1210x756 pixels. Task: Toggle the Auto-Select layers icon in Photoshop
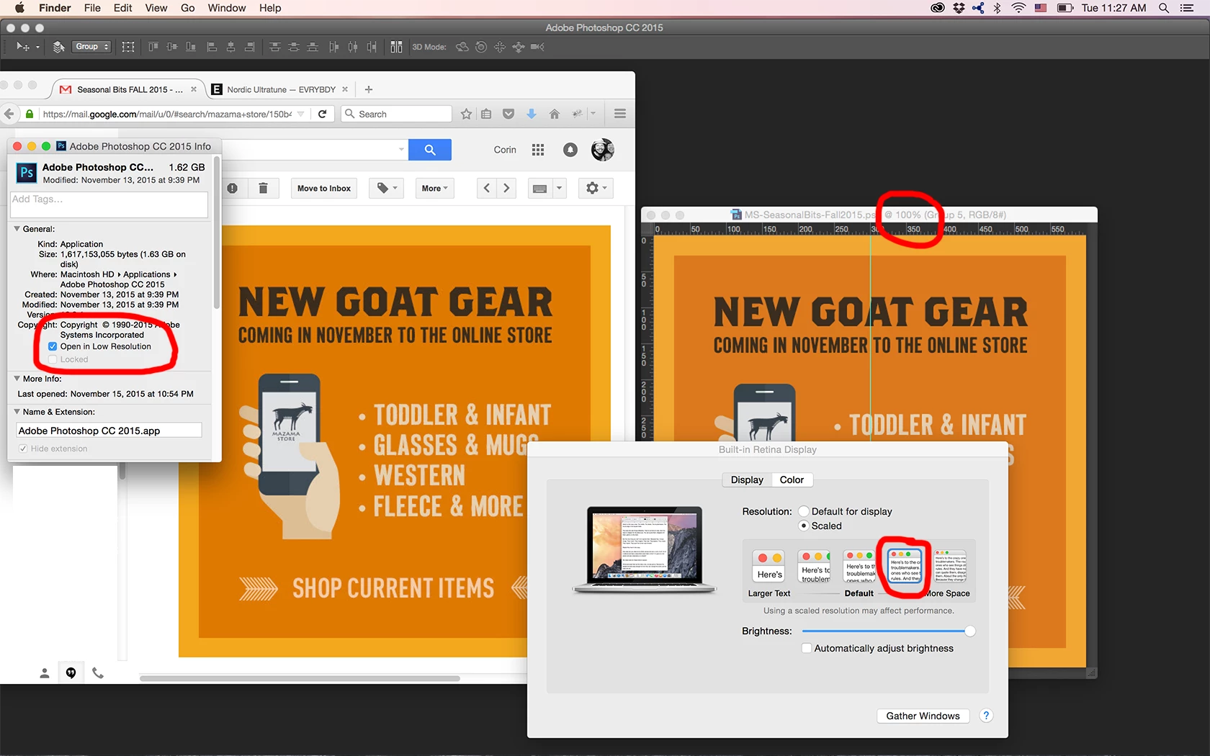pos(59,47)
